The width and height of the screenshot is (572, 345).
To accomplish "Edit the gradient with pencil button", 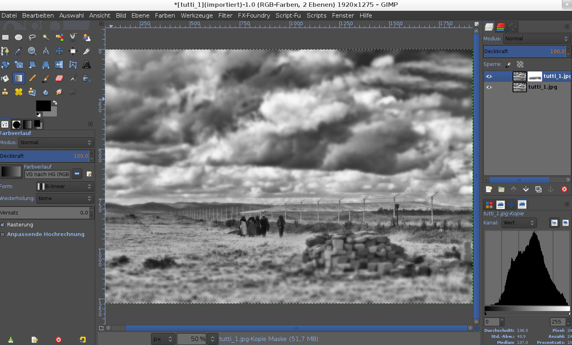I will click(x=89, y=174).
